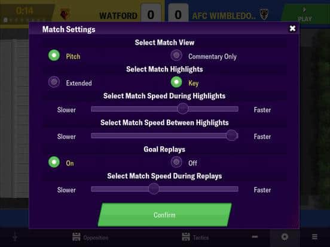Viewport: 330px width, 247px height.
Task: Select Pitch match view radio button
Action: 54,55
